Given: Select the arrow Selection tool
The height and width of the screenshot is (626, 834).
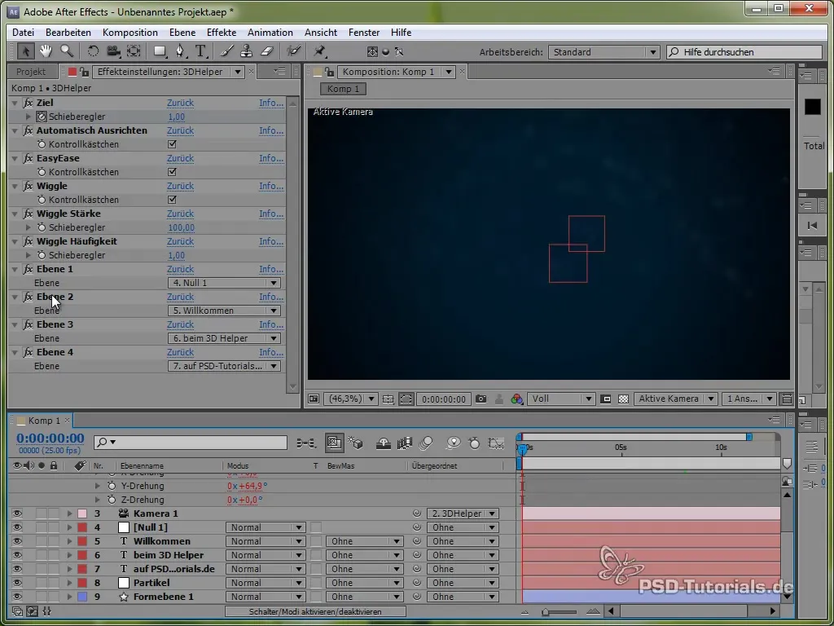Looking at the screenshot, I should (x=25, y=51).
